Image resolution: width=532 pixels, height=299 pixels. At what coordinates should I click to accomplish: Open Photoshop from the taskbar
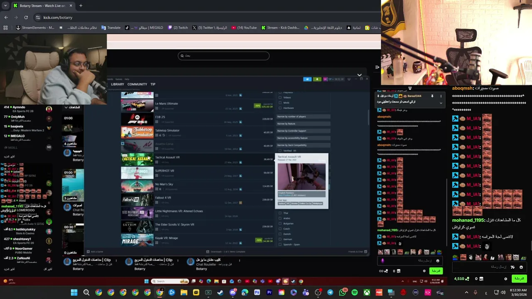(x=257, y=292)
